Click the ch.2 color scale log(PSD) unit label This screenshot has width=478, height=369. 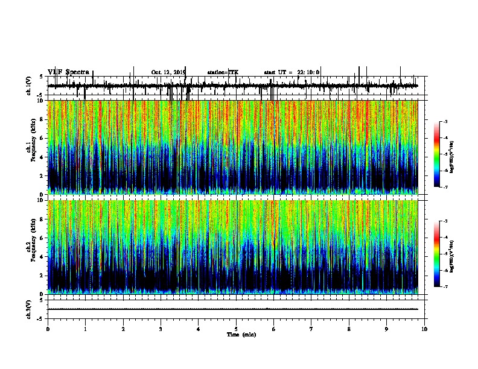[453, 256]
